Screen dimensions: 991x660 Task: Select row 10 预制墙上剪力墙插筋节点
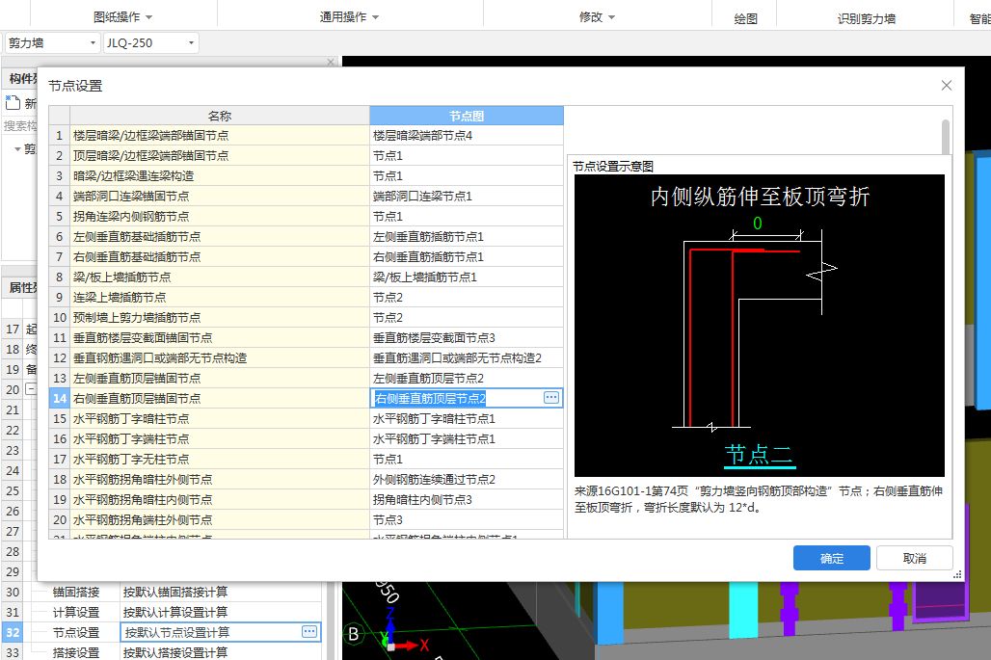click(x=219, y=317)
